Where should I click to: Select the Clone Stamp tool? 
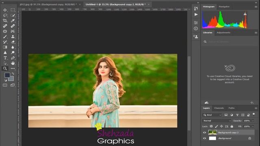pos(13,36)
